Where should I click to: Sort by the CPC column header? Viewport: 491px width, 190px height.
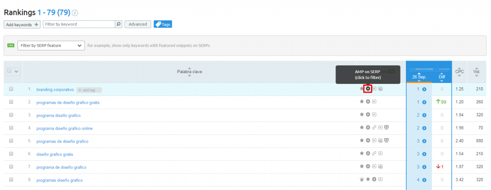(x=459, y=72)
